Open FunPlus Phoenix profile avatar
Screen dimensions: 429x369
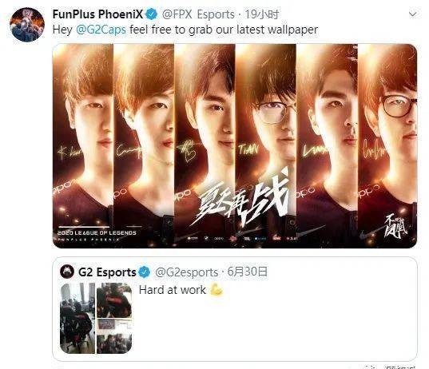[x=27, y=25]
